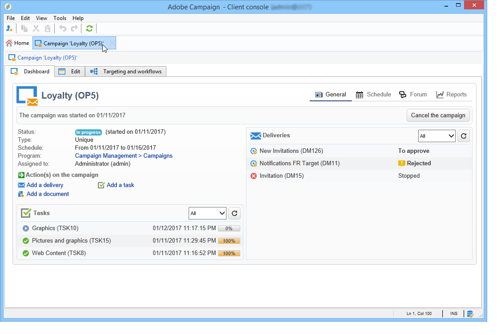Click the 0% progress bar for Graphics
The width and height of the screenshot is (501, 335).
pyautogui.click(x=229, y=228)
